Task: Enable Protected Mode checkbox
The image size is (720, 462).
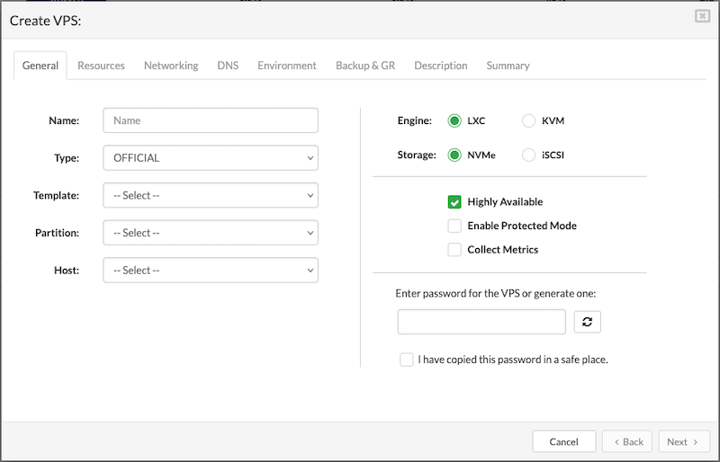Action: click(x=454, y=226)
